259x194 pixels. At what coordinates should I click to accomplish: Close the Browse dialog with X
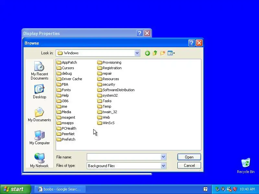click(x=199, y=43)
